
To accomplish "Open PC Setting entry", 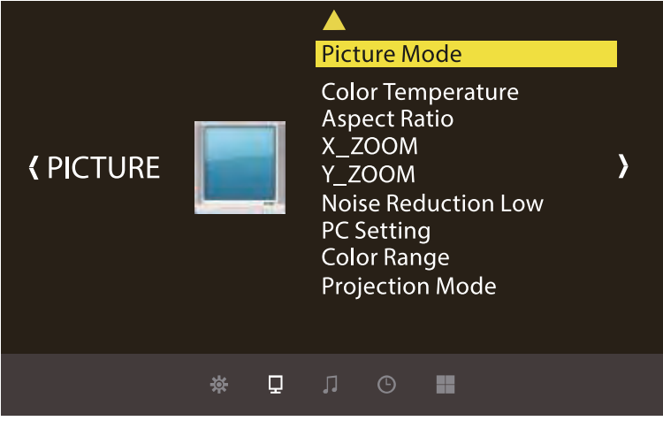I will click(x=376, y=231).
